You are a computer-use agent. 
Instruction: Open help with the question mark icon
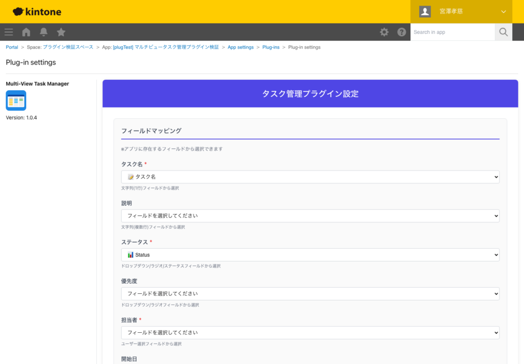click(x=402, y=32)
